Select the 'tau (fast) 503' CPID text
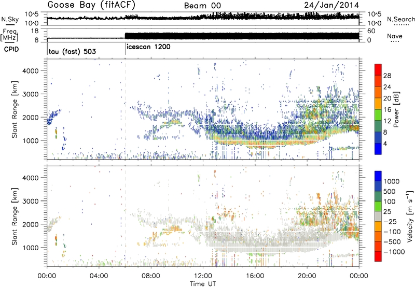 (x=72, y=51)
